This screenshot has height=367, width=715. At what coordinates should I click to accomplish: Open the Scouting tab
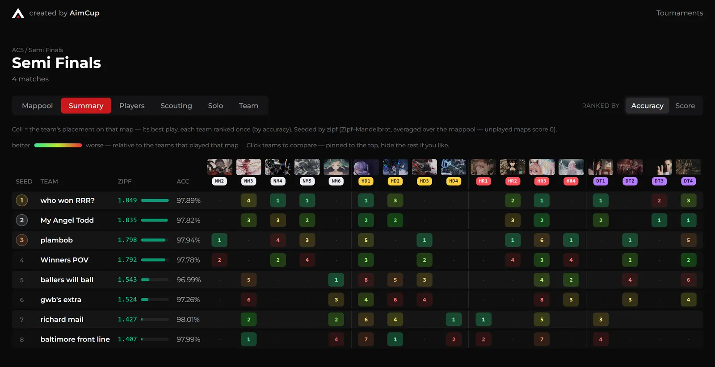coord(176,106)
